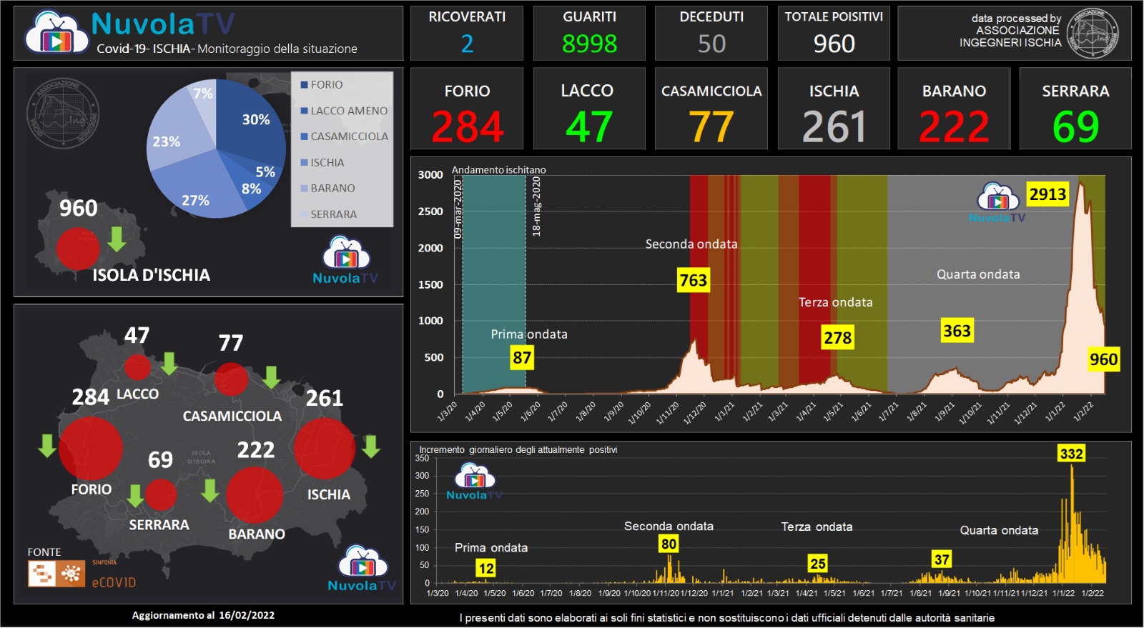
Task: Click the eCOVID source logo
Action: pos(57,574)
